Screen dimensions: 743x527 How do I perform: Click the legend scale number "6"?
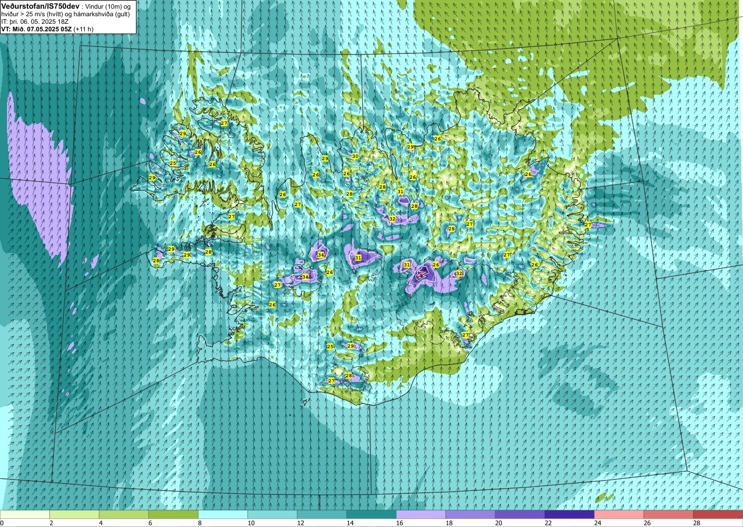coord(149,523)
